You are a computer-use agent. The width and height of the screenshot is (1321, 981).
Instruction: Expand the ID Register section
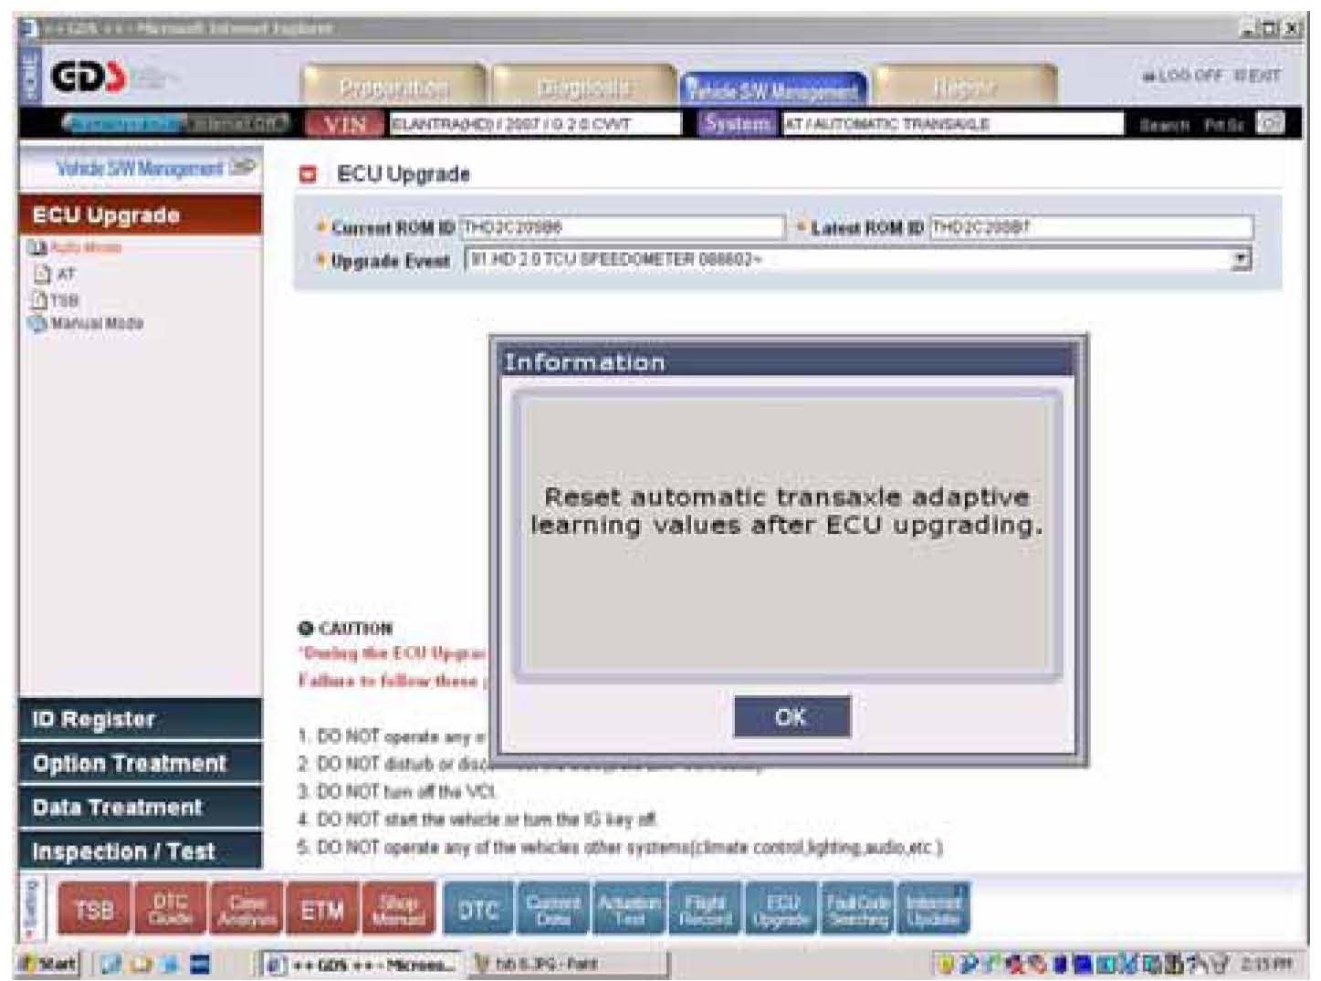click(x=140, y=719)
